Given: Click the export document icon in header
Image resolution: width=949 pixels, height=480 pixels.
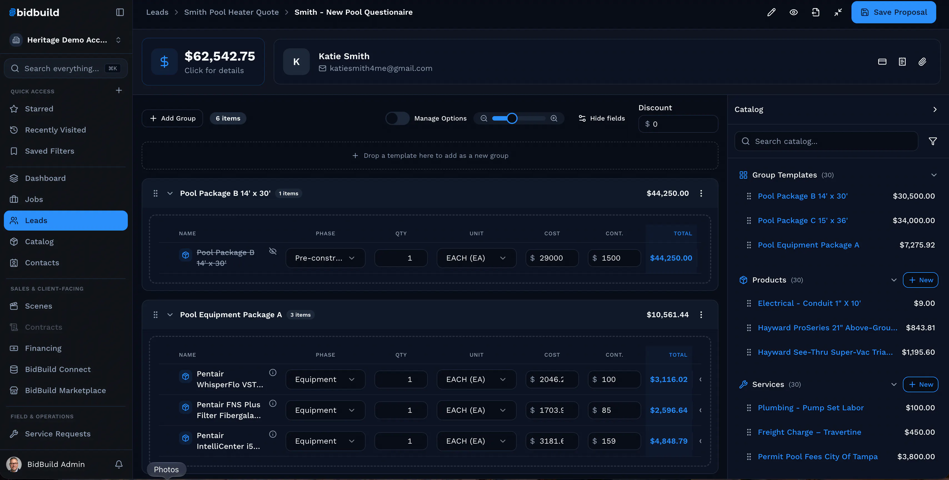Looking at the screenshot, I should [x=816, y=12].
